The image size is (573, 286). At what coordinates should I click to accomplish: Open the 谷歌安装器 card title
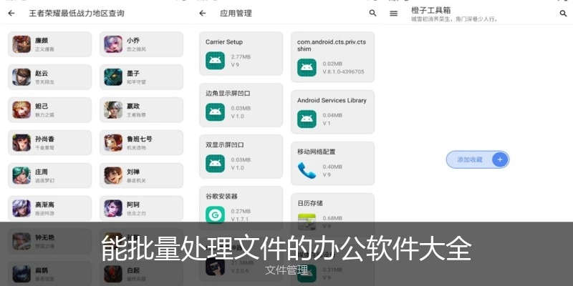(221, 196)
